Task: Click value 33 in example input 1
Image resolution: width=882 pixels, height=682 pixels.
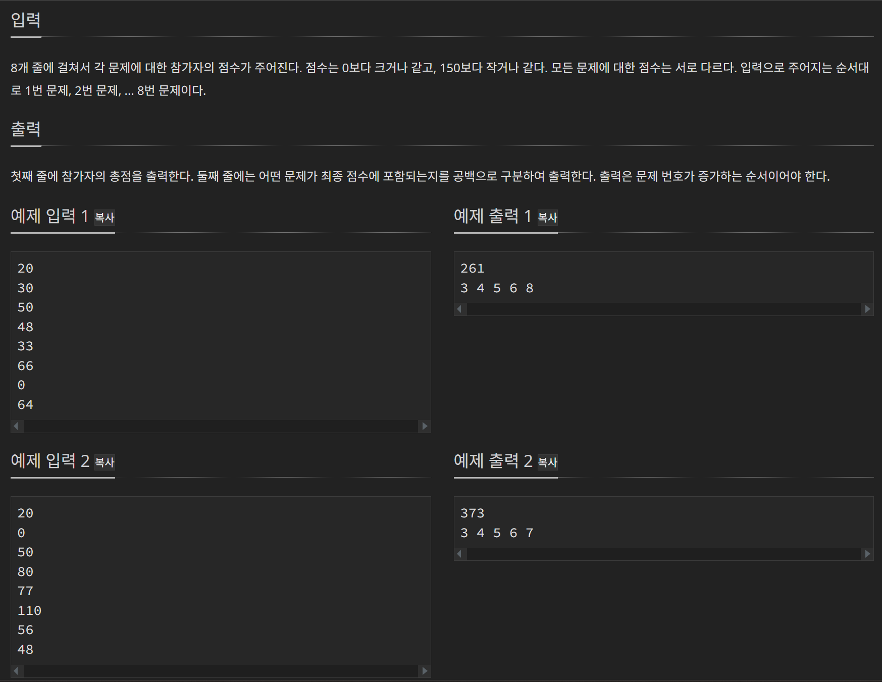Action: [25, 346]
